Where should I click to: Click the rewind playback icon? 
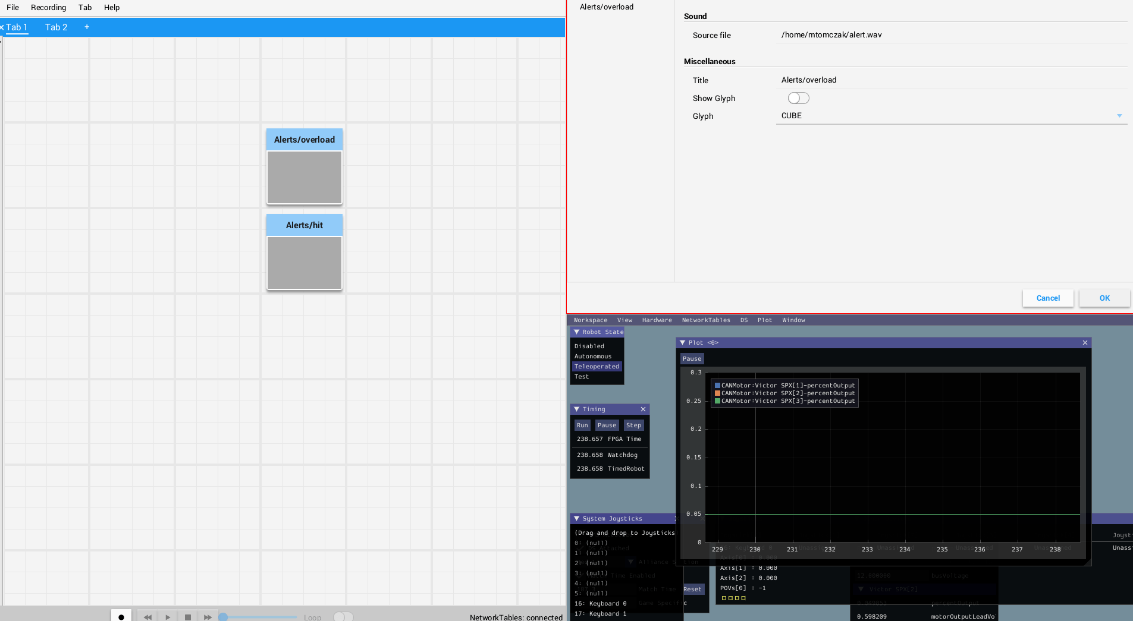click(147, 617)
